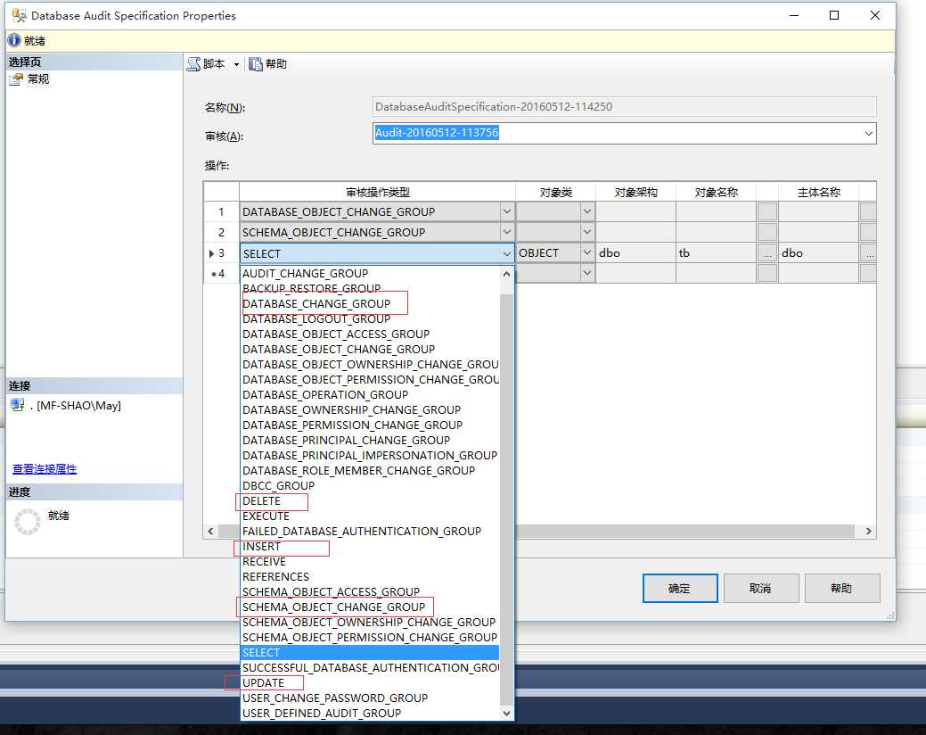The image size is (926, 735).
Task: Select DATABASE_CHANGE_GROUP in the list
Action: 316,304
